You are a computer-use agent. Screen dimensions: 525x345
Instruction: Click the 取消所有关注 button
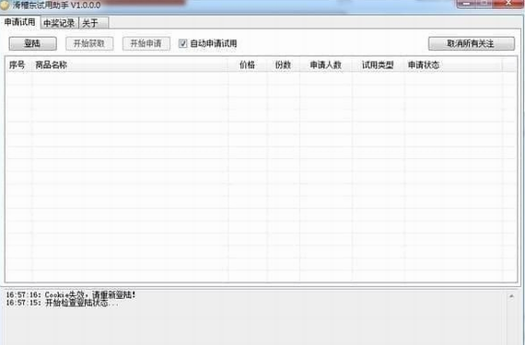[x=472, y=43]
